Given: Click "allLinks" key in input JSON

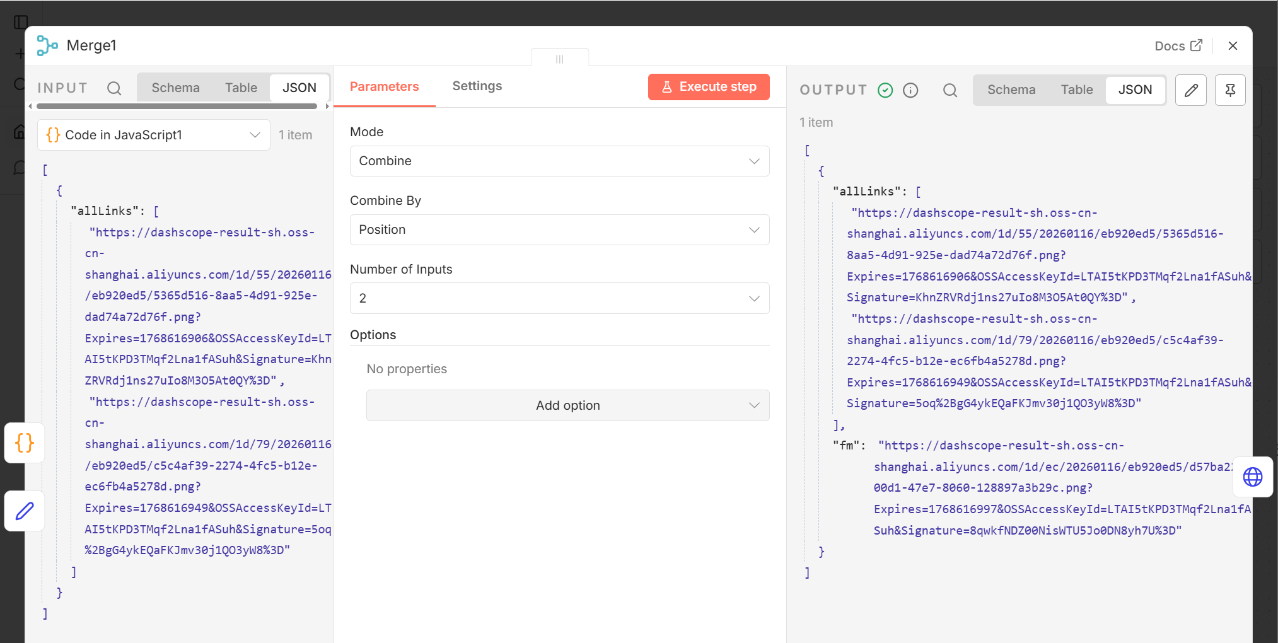Looking at the screenshot, I should point(105,211).
